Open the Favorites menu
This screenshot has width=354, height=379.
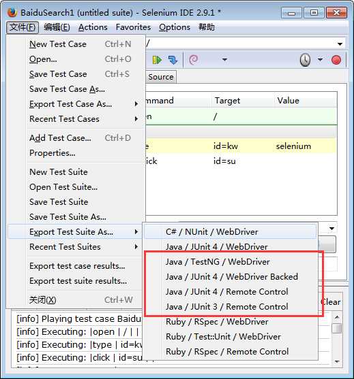coord(133,27)
